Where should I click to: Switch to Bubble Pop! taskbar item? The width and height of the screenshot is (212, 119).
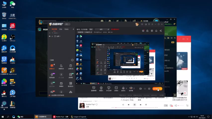(61, 117)
